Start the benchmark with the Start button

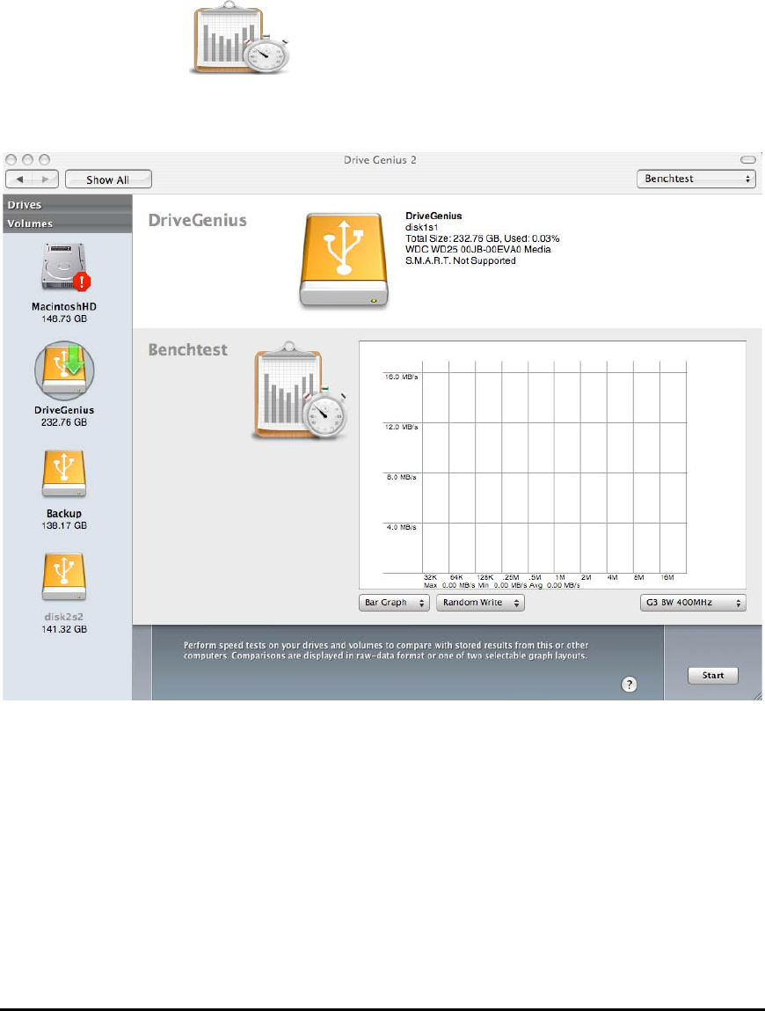pos(713,675)
